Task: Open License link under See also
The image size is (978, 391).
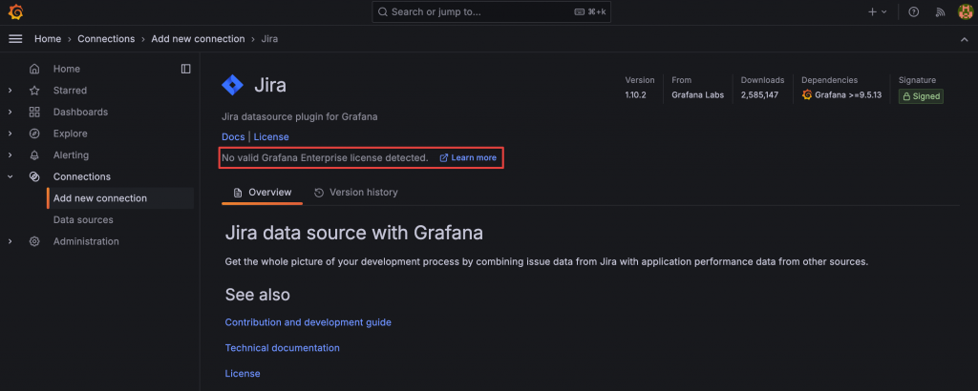Action: click(x=243, y=374)
